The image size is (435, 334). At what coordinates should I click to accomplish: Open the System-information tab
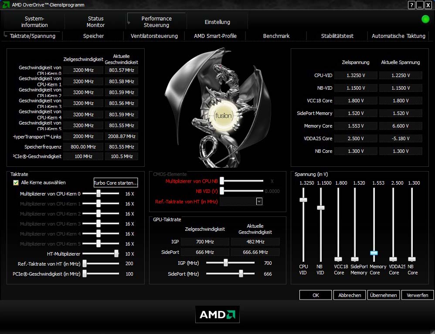(x=34, y=22)
